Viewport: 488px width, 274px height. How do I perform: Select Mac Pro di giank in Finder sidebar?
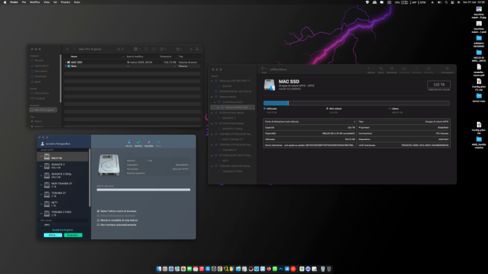[43, 110]
